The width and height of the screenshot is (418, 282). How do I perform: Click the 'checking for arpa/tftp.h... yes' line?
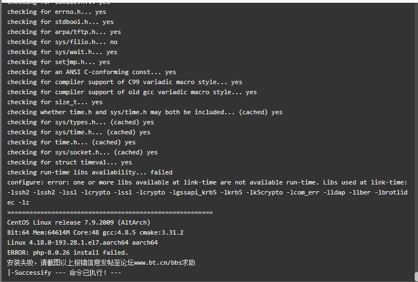pyautogui.click(x=64, y=32)
